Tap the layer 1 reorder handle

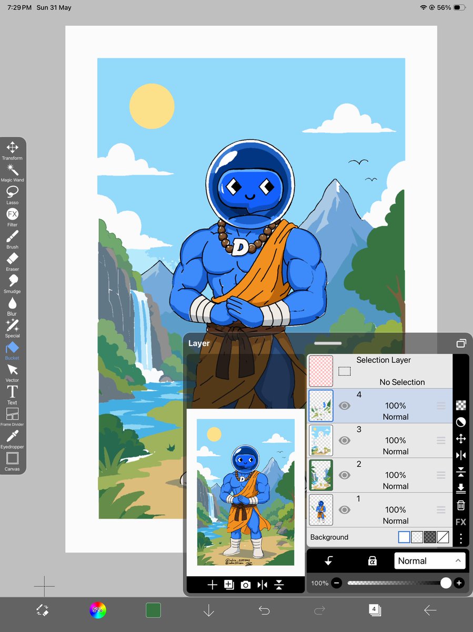441,510
